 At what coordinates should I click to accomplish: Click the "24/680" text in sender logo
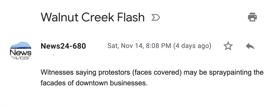(20, 58)
